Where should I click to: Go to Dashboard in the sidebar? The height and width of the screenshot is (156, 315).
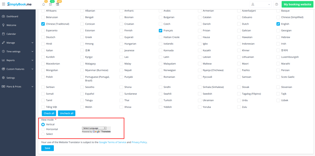tap(12, 16)
